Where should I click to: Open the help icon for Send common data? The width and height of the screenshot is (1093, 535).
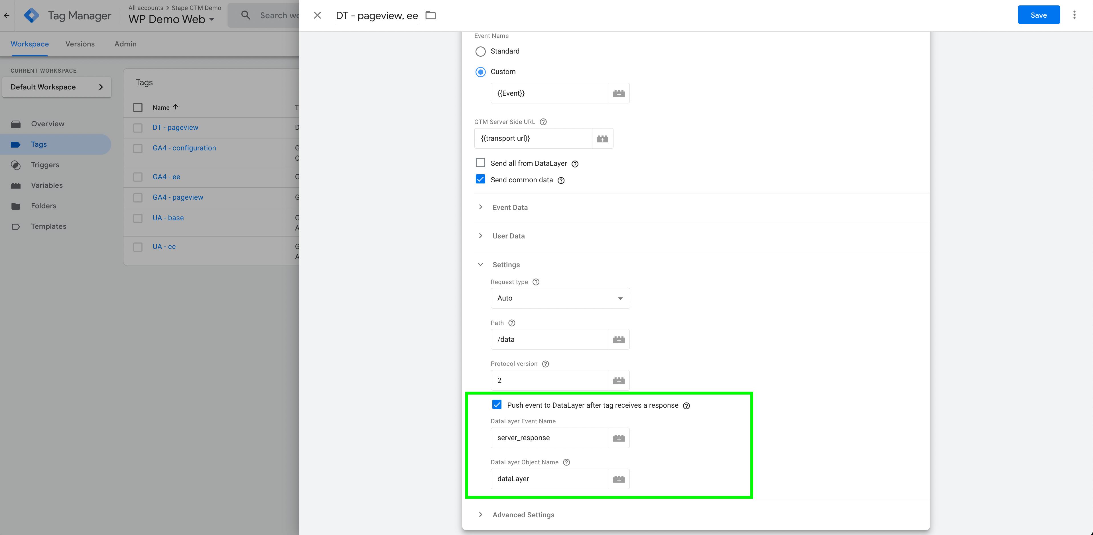[x=561, y=181]
